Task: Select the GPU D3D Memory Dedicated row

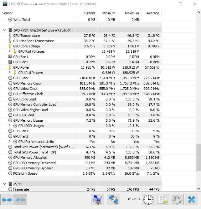Action: click(x=81, y=163)
